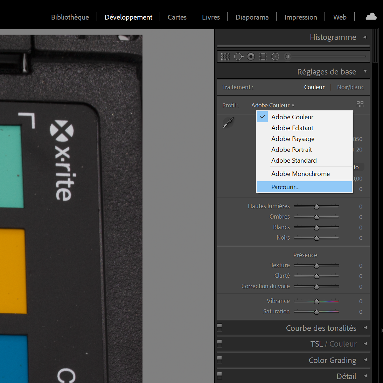The image size is (383, 383).
Task: Select the red eye correction tool
Action: click(x=251, y=57)
